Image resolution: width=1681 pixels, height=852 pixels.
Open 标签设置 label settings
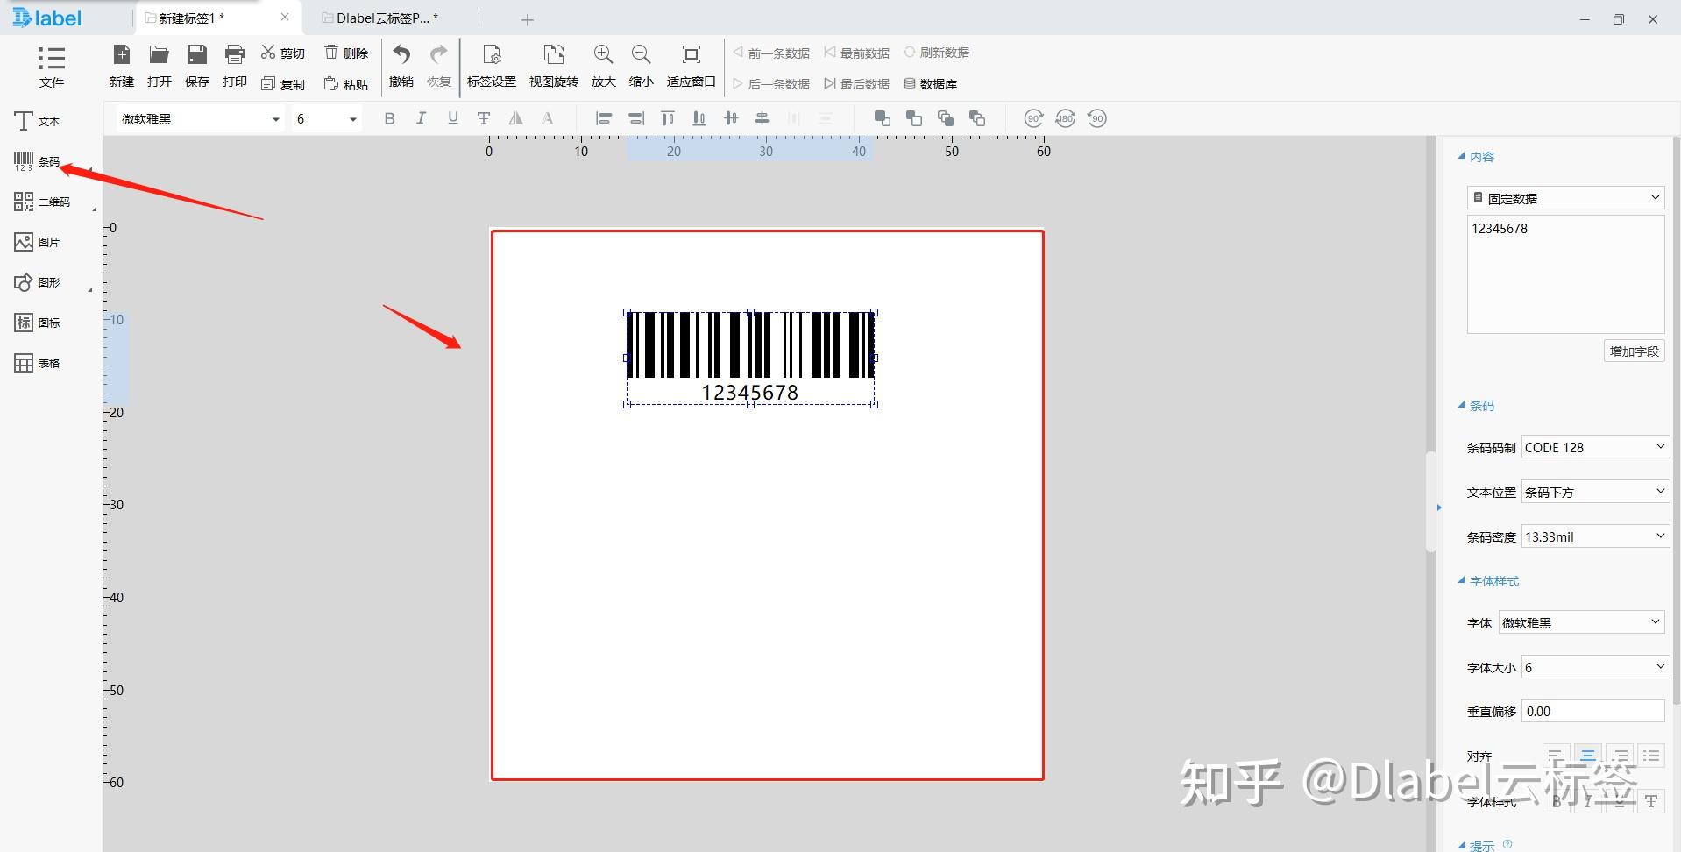tap(492, 67)
